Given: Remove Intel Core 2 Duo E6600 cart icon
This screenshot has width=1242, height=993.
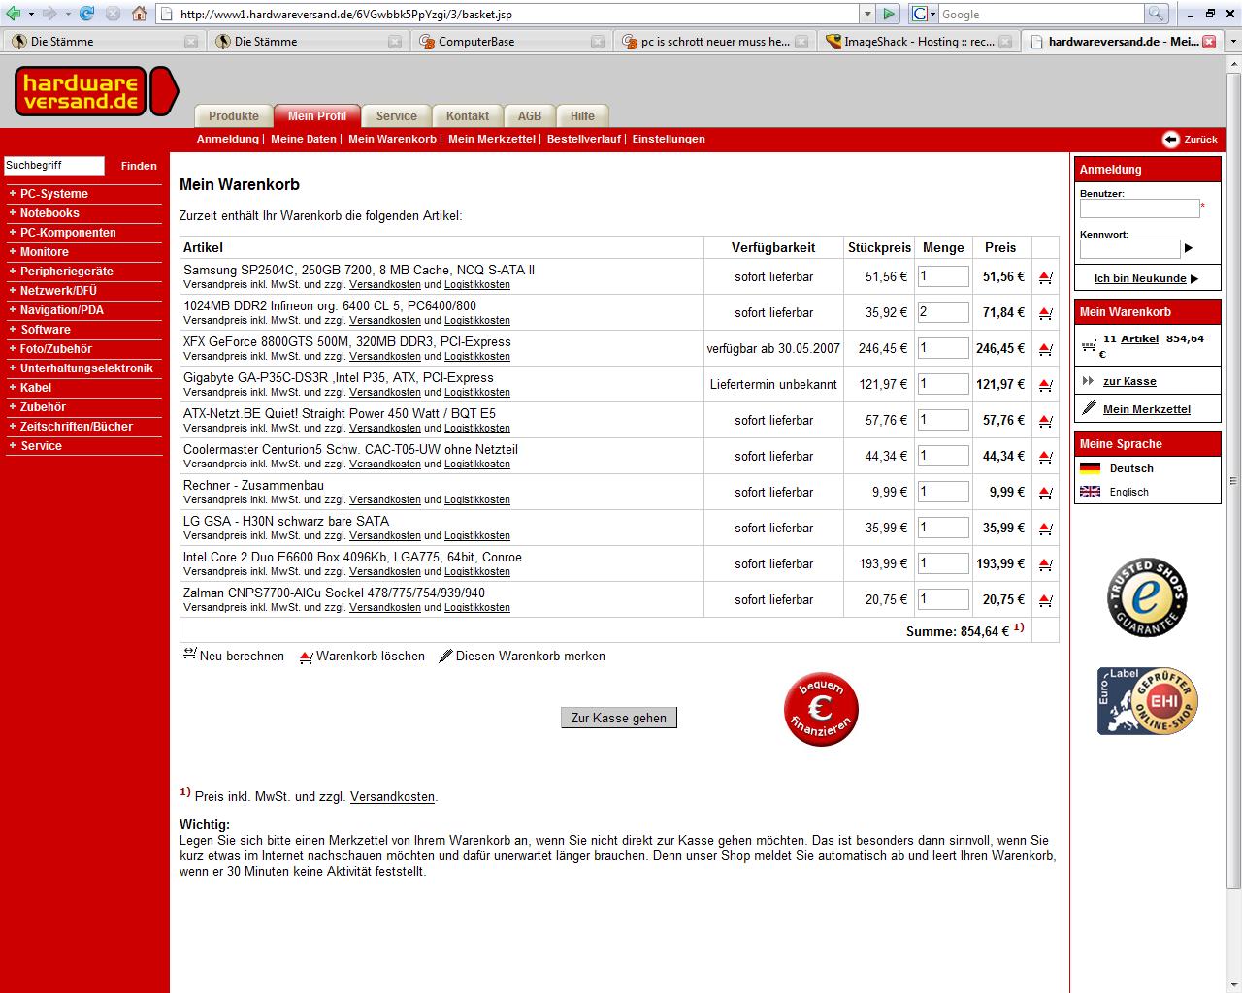Looking at the screenshot, I should coord(1045,564).
